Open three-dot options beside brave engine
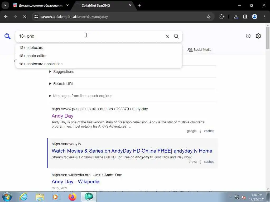This screenshot has height=202, width=270. tap(200, 162)
